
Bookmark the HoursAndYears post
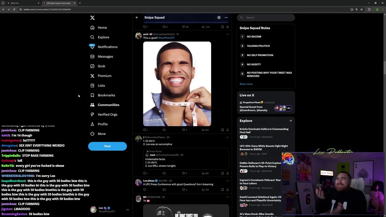[x=223, y=173]
